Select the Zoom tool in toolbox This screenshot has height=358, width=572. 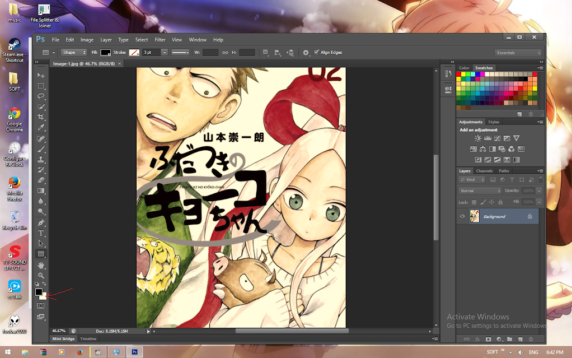41,275
